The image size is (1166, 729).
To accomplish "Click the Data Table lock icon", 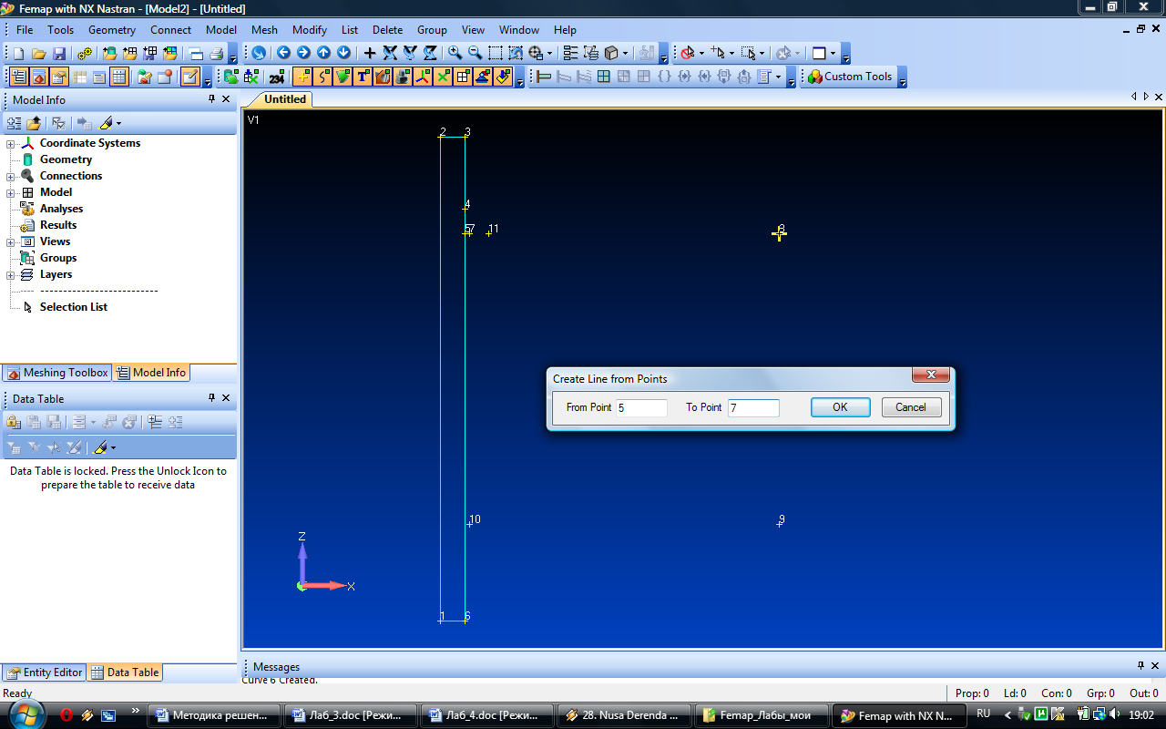I will (14, 422).
